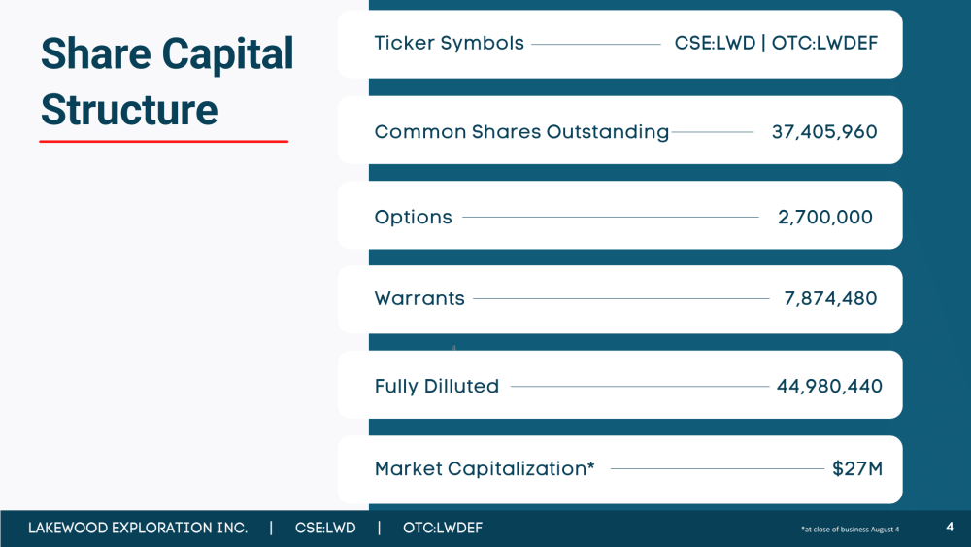Click the 7,874,480 warrants value

(830, 298)
